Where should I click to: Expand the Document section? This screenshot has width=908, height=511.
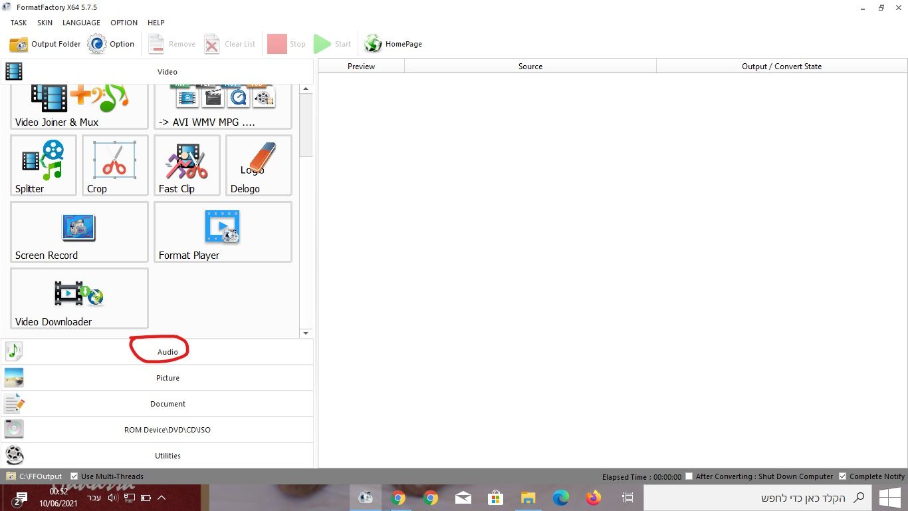(157, 404)
